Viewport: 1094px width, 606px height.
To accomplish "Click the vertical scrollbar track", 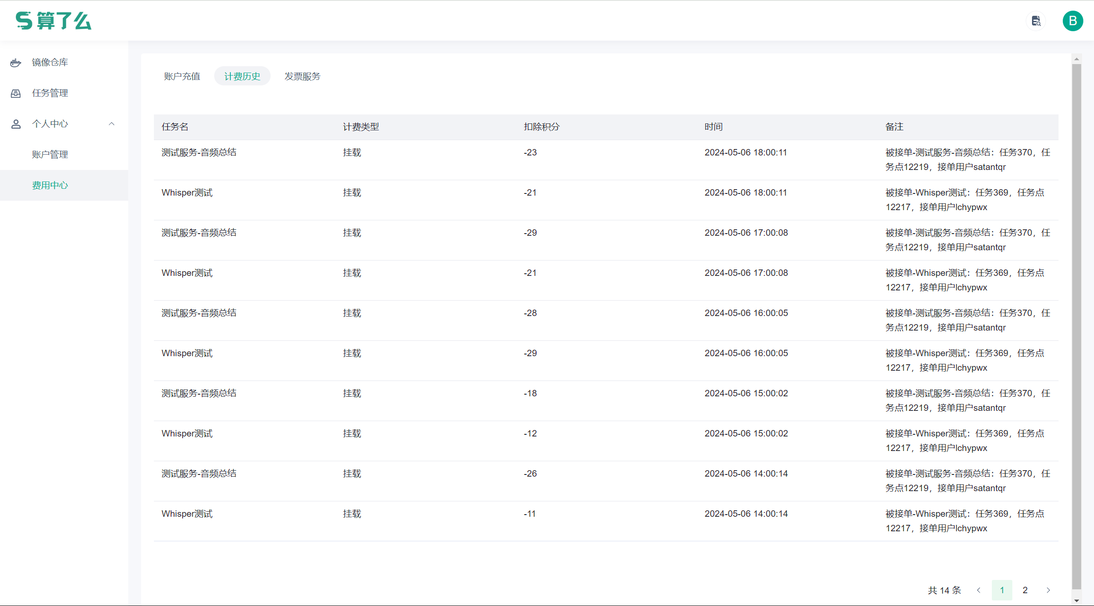I will tap(1076, 299).
